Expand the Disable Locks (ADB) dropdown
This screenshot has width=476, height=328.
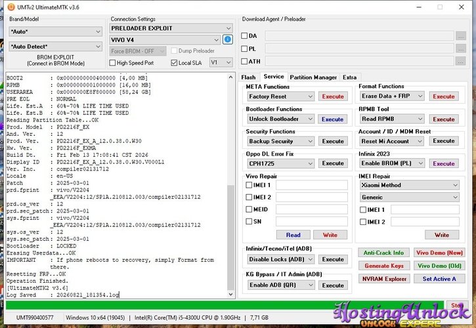(x=280, y=259)
